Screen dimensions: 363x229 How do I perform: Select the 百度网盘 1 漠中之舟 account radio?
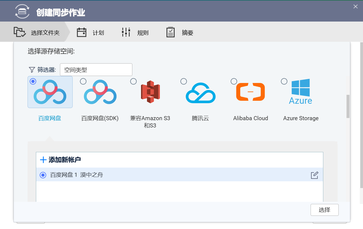click(x=43, y=175)
